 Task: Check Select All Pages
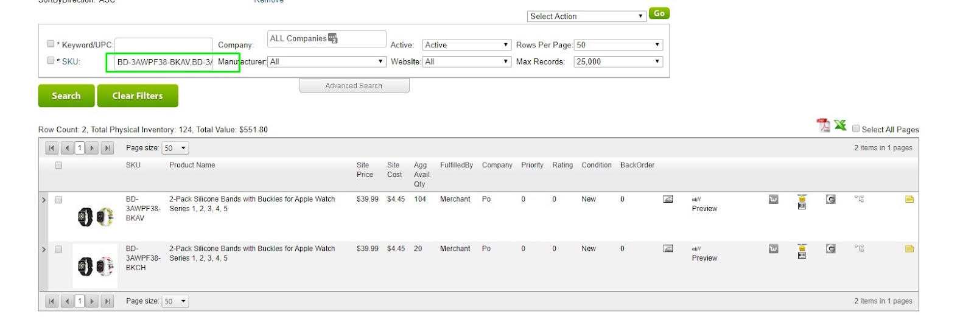(856, 128)
